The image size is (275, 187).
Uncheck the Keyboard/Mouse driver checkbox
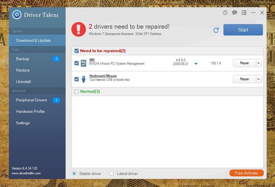[x=77, y=79]
